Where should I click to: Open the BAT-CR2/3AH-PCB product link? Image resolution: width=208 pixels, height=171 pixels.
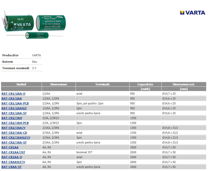[x=15, y=123]
